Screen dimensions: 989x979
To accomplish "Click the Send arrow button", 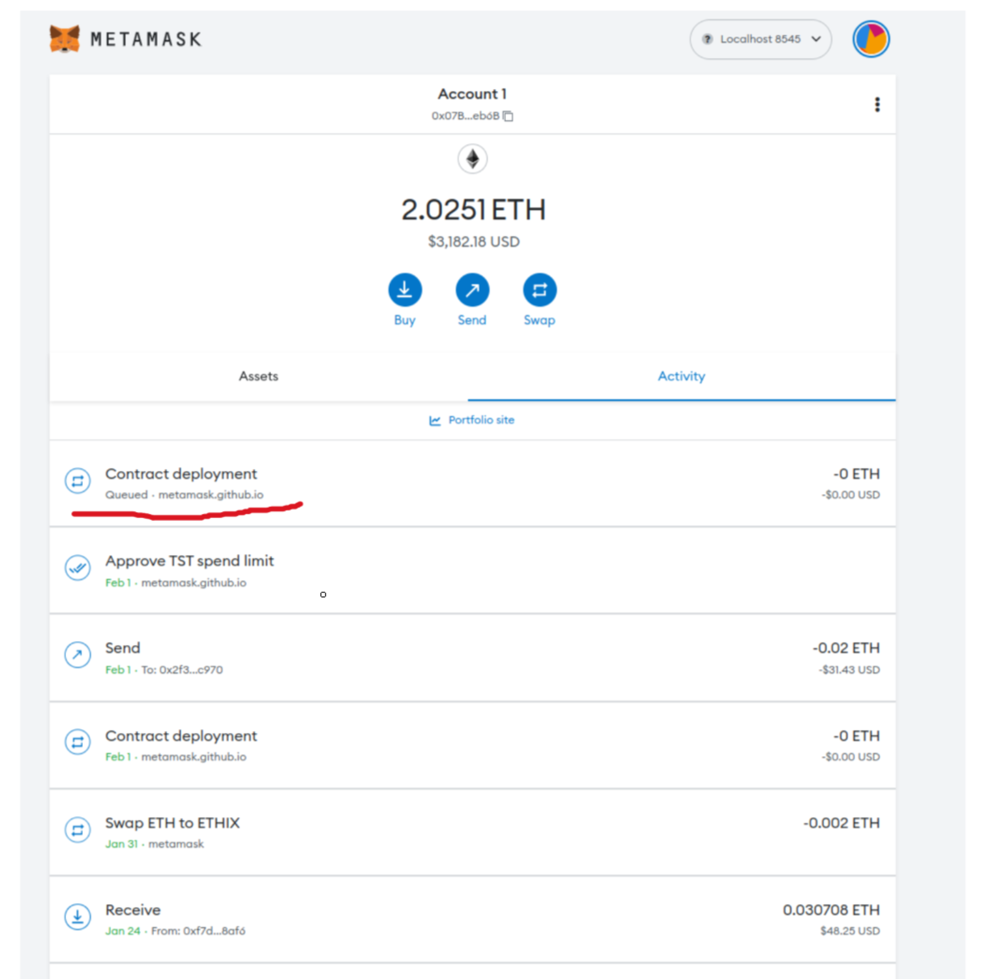I will [x=472, y=290].
